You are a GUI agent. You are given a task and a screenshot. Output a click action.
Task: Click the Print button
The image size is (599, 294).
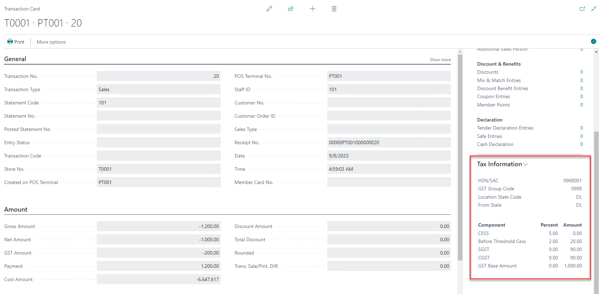16,42
